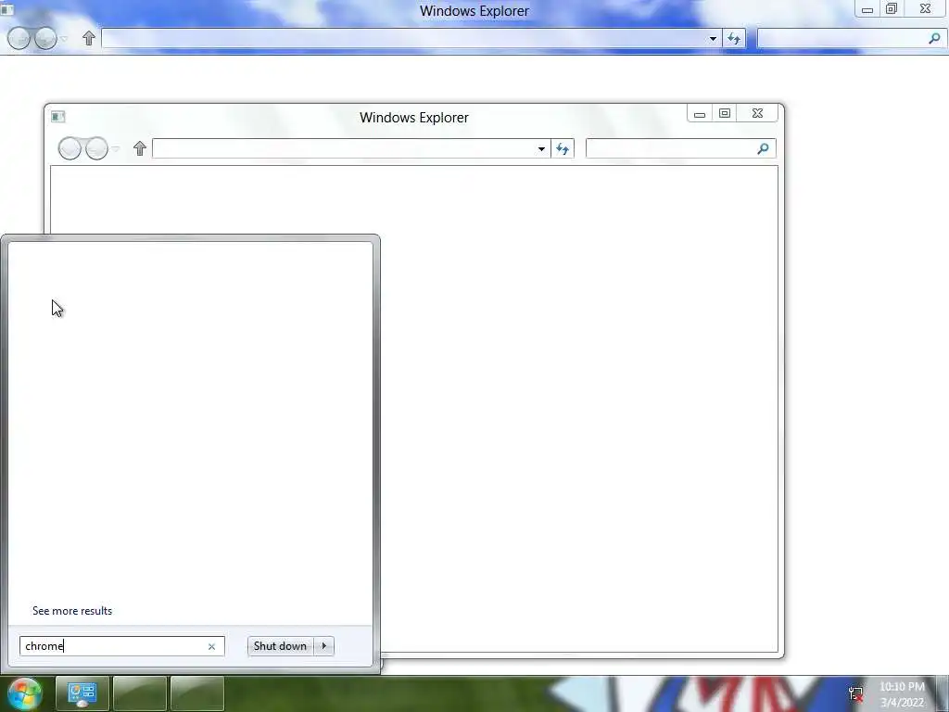Click the Show desktop strip beside the clock
The height and width of the screenshot is (712, 949).
click(943, 694)
